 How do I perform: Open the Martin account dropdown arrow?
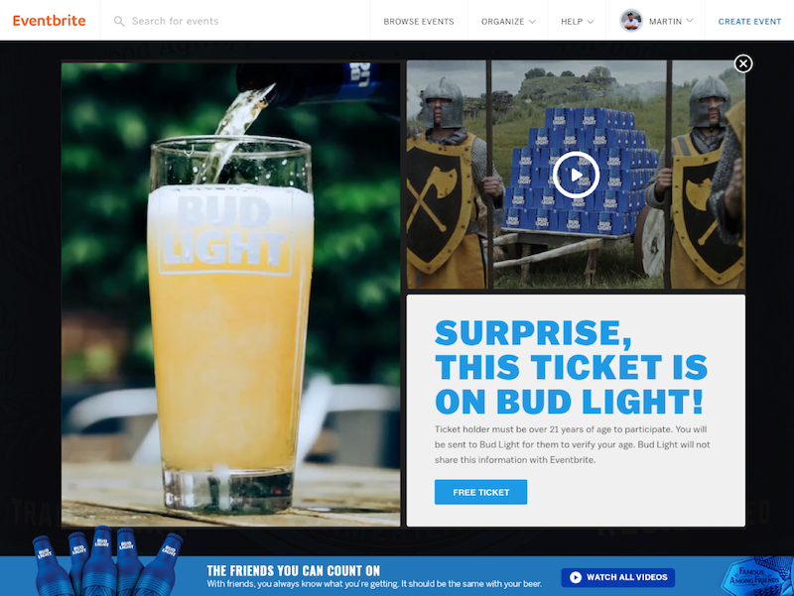click(x=690, y=21)
